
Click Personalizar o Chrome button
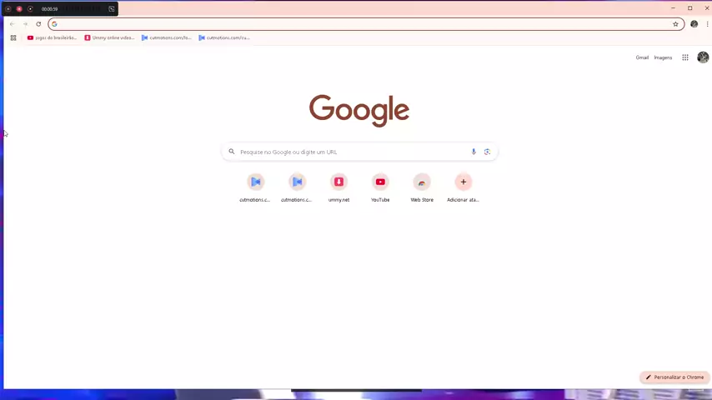674,377
